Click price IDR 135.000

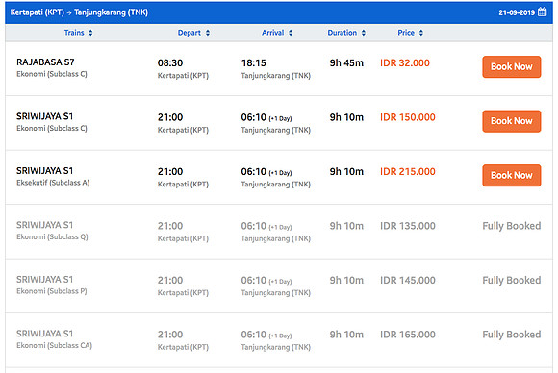(408, 226)
